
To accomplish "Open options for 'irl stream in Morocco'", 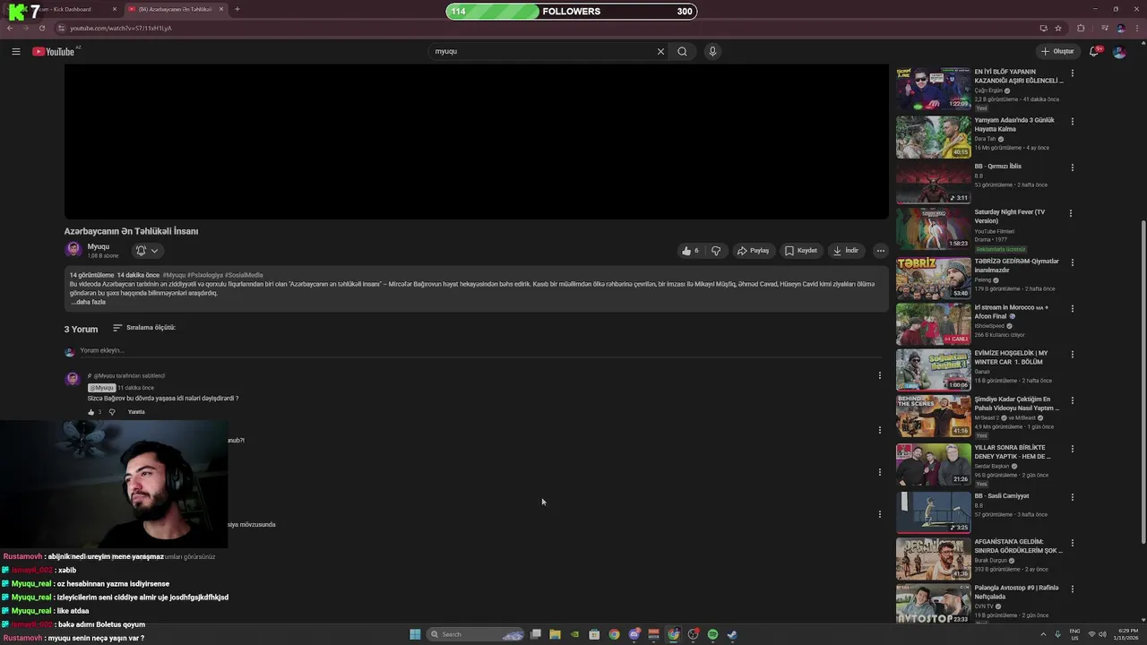I will (x=1072, y=309).
